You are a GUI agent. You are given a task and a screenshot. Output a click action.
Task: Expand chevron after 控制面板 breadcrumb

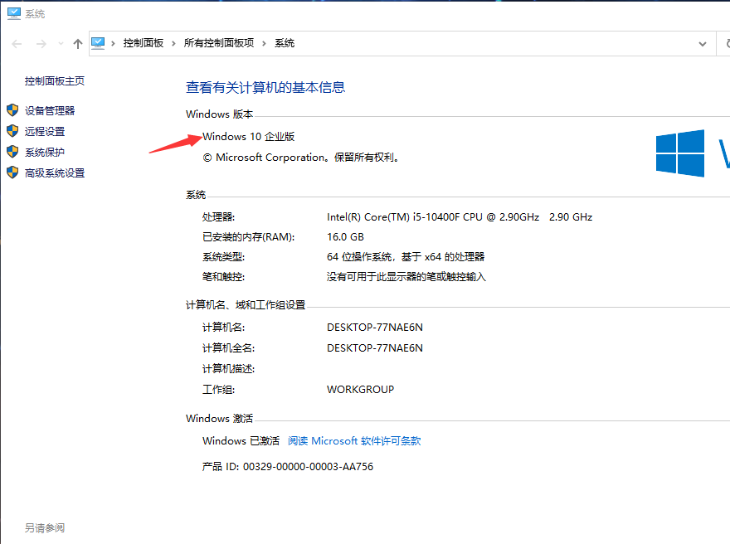(x=173, y=44)
